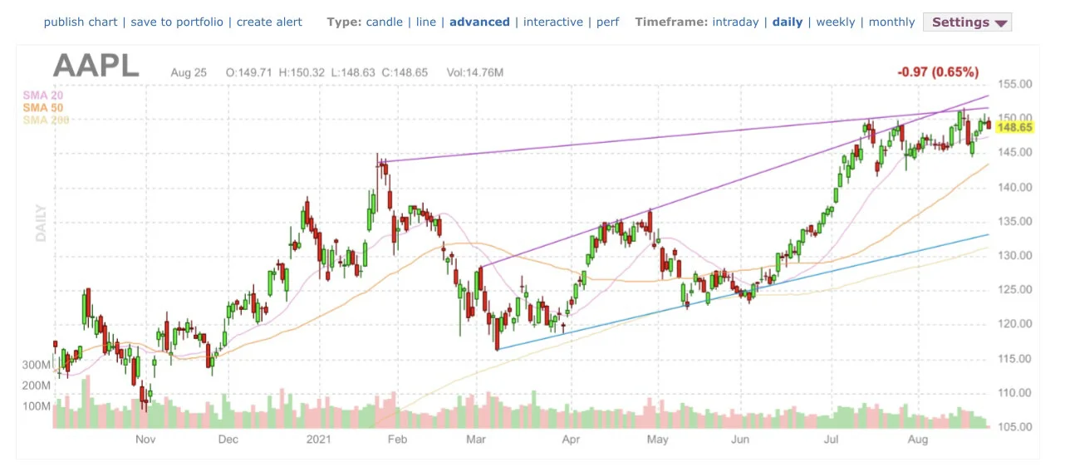Click the Mar label on time axis
Image resolution: width=1065 pixels, height=467 pixels.
coord(476,439)
